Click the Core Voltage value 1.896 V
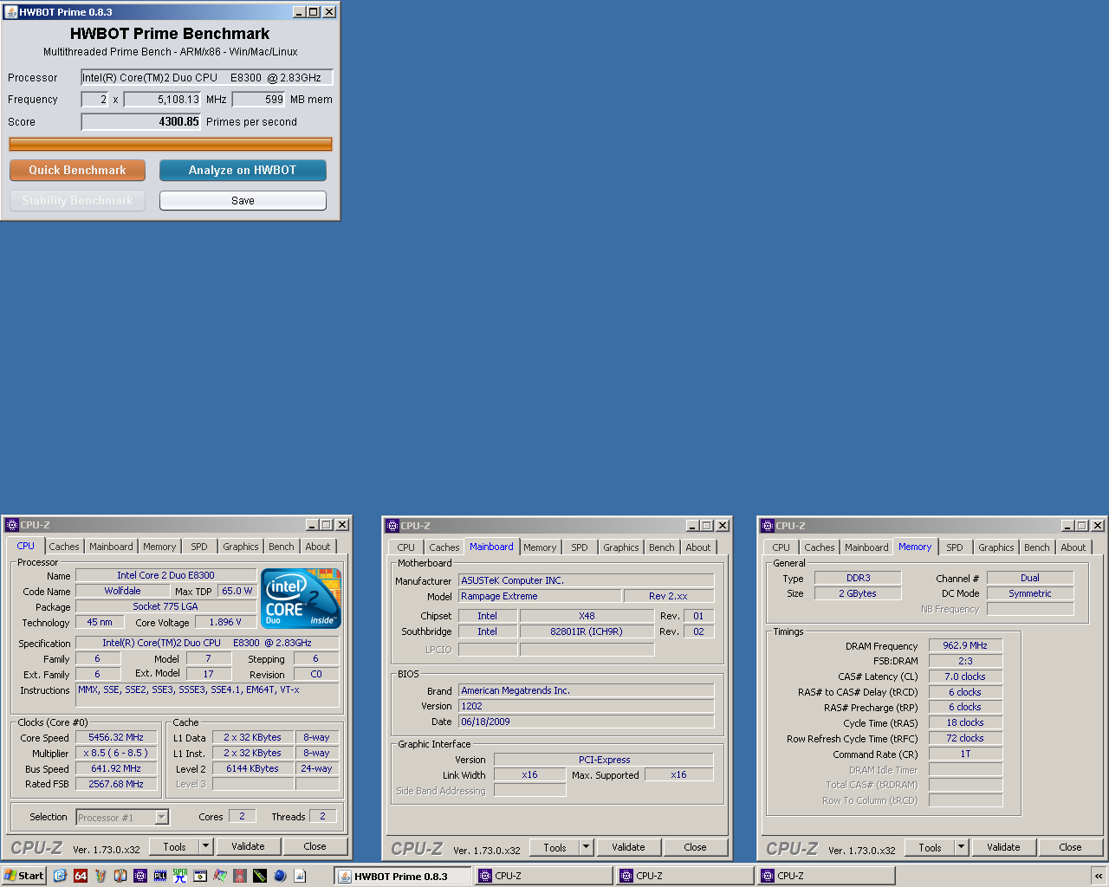Viewport: 1109px width, 887px height. (x=225, y=622)
